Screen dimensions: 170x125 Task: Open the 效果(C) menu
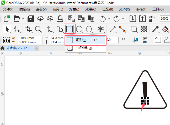[x=91, y=9]
